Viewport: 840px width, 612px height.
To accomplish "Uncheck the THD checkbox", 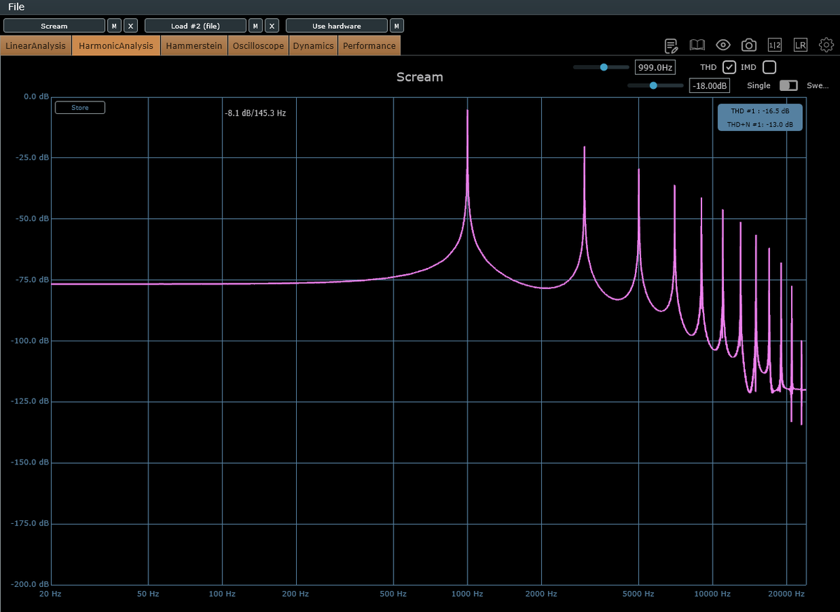I will (x=729, y=67).
